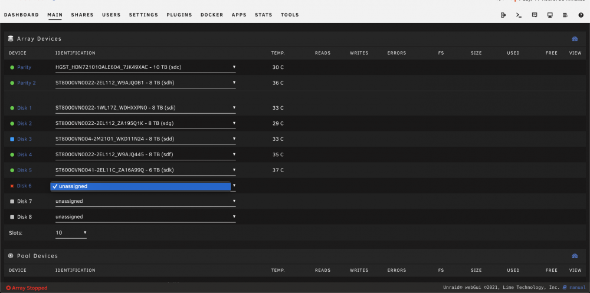The width and height of the screenshot is (590, 293).
Task: Open the Disk 3 device link
Action: [24, 139]
